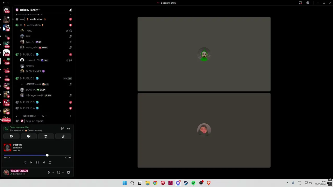
Task: Open the Bobony Family server dropdown
Action: (30, 10)
